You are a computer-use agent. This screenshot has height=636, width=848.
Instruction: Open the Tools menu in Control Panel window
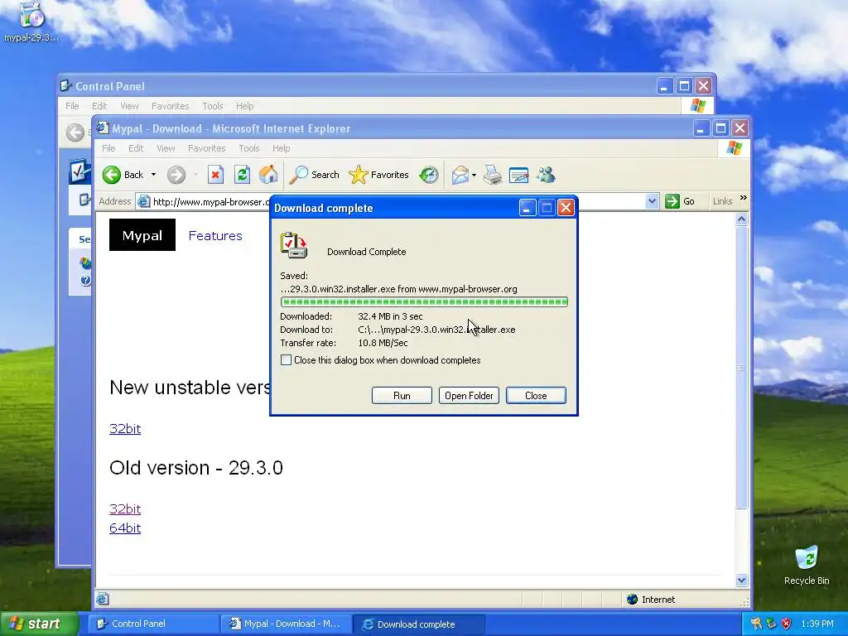[x=213, y=106]
